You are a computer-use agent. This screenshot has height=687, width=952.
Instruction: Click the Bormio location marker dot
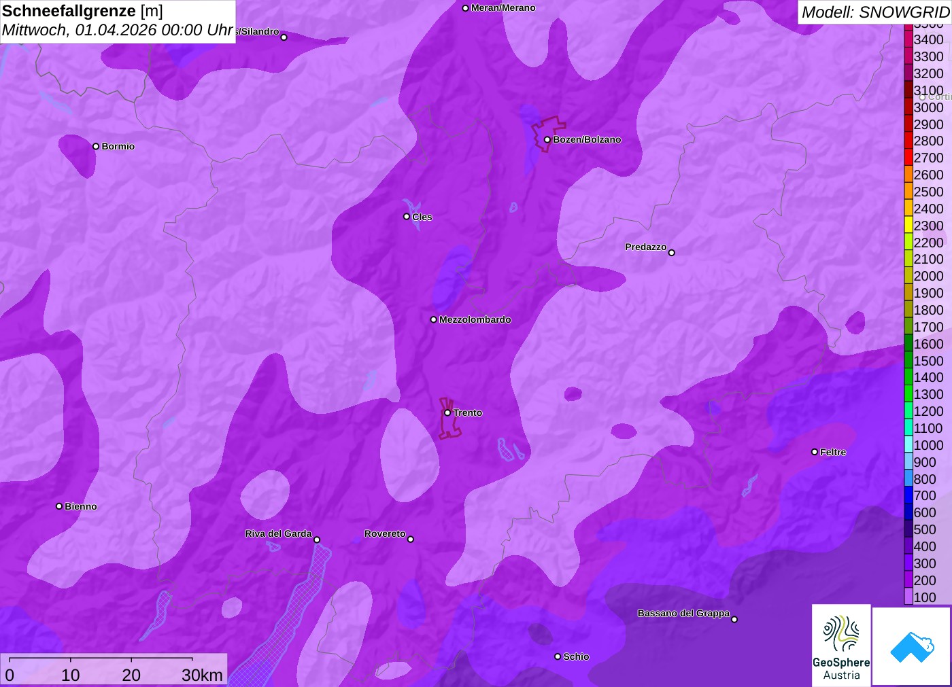[x=96, y=146]
